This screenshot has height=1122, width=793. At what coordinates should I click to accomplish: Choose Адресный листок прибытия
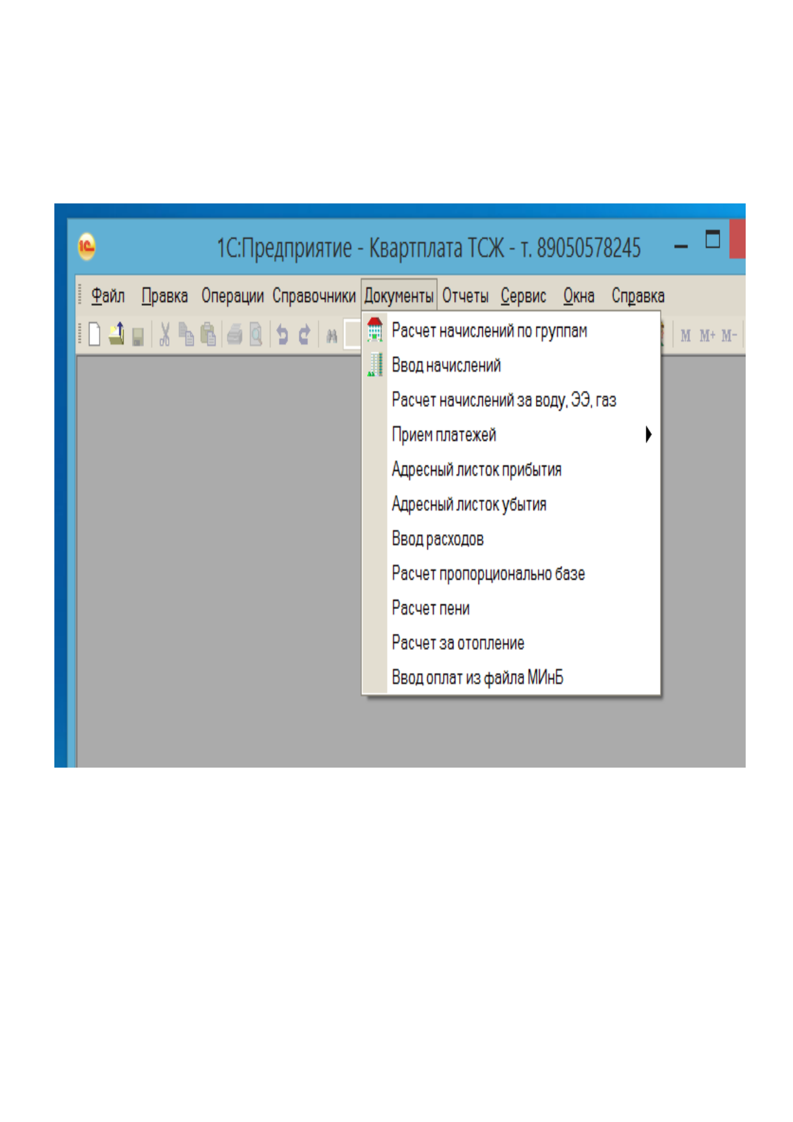(511, 469)
